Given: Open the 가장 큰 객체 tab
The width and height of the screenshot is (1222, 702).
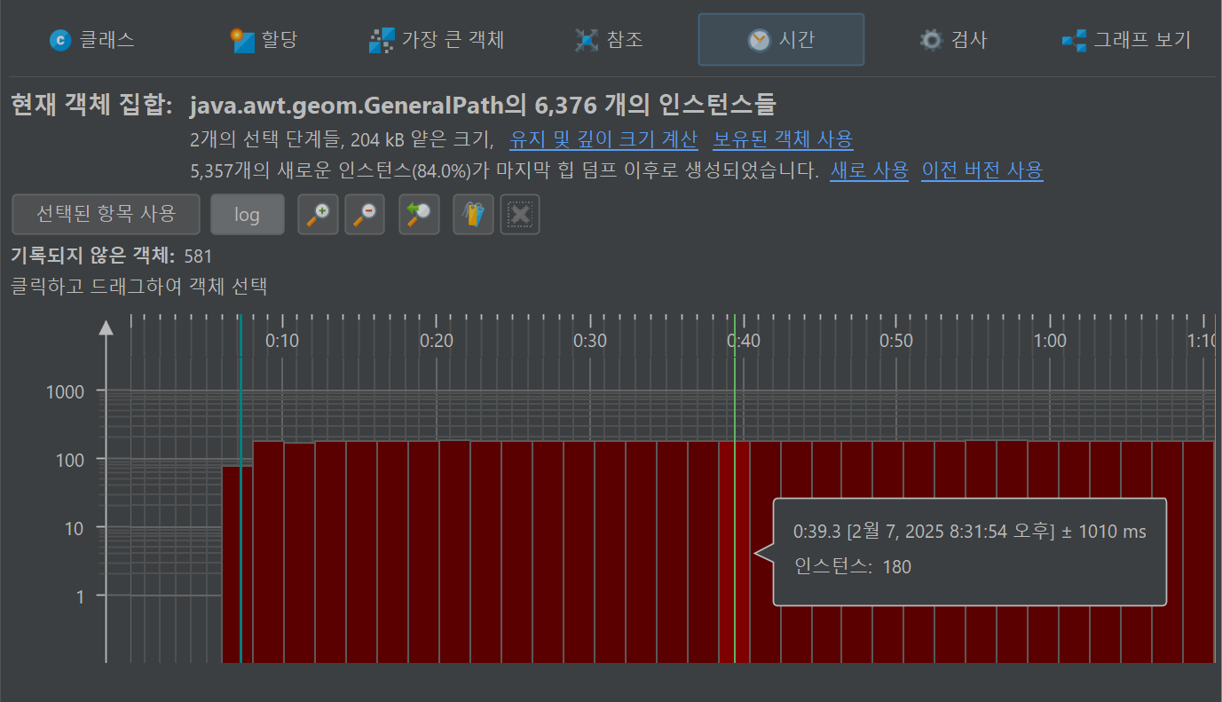Looking at the screenshot, I should coord(437,39).
